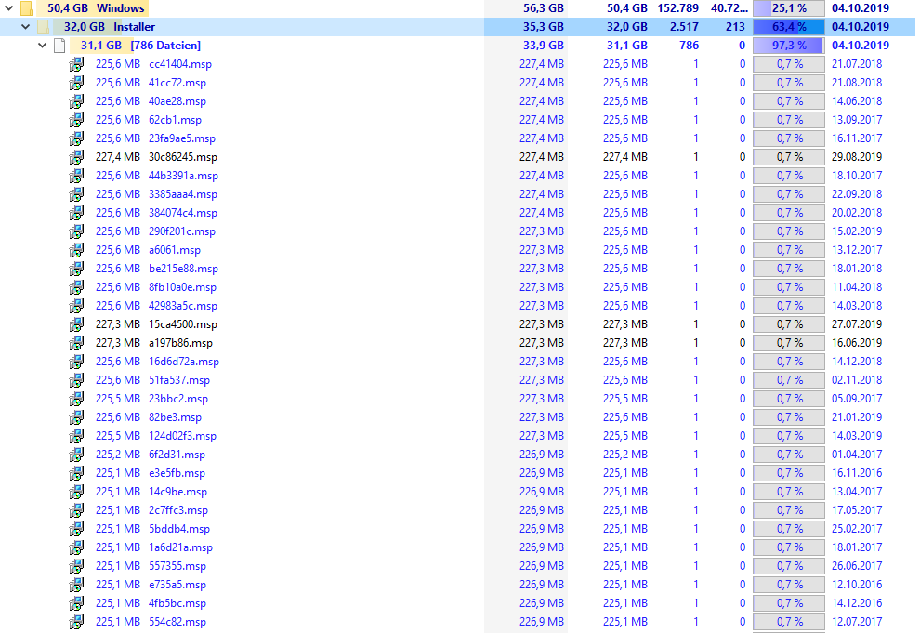Image resolution: width=920 pixels, height=633 pixels.
Task: Collapse the Windows folder node
Action: [8, 8]
